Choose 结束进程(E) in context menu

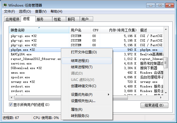pyautogui.click(x=87, y=61)
